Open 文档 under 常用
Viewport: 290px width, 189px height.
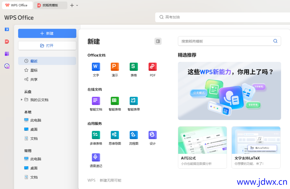pyautogui.click(x=31, y=177)
